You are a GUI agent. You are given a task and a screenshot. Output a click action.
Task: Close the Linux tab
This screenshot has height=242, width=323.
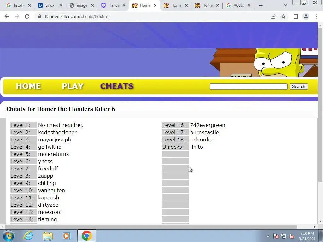(61, 5)
